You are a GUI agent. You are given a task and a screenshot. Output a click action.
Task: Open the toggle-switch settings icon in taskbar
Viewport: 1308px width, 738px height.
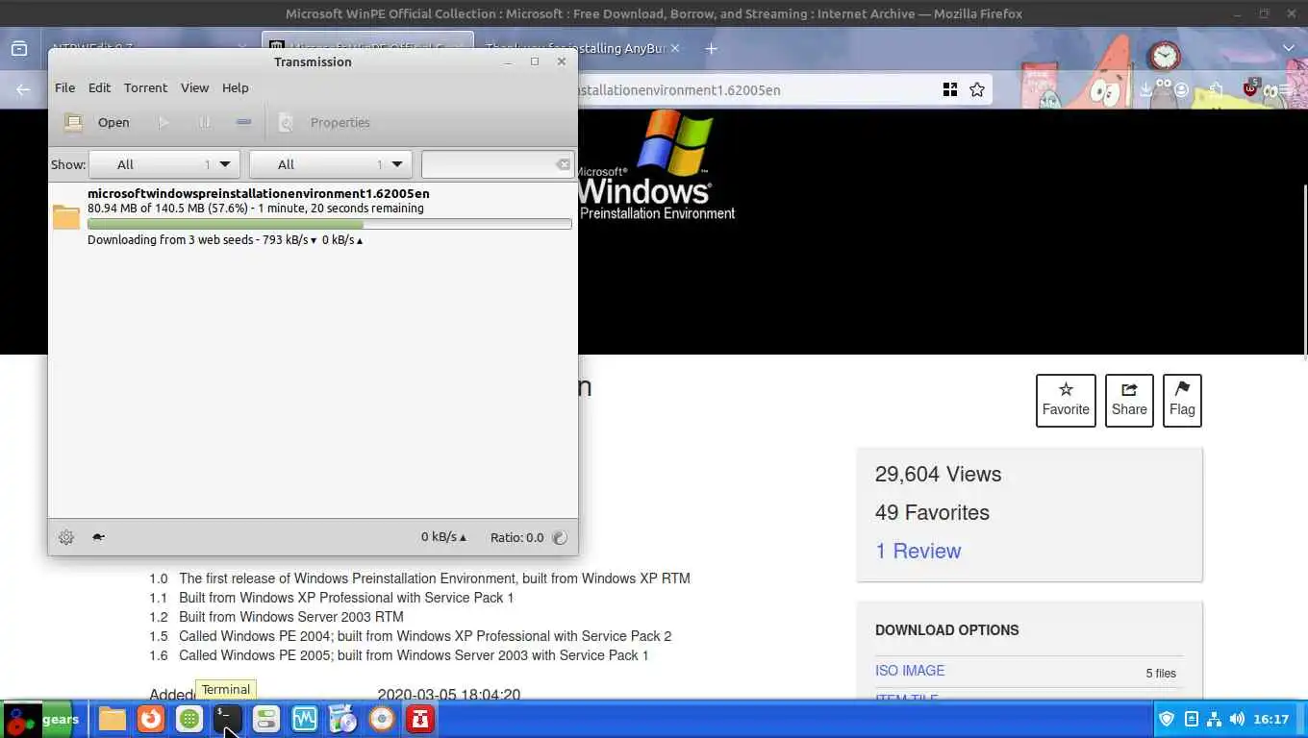click(266, 719)
